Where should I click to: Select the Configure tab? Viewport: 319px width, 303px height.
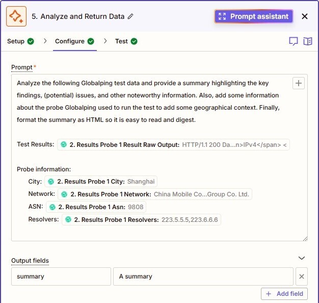coord(75,41)
